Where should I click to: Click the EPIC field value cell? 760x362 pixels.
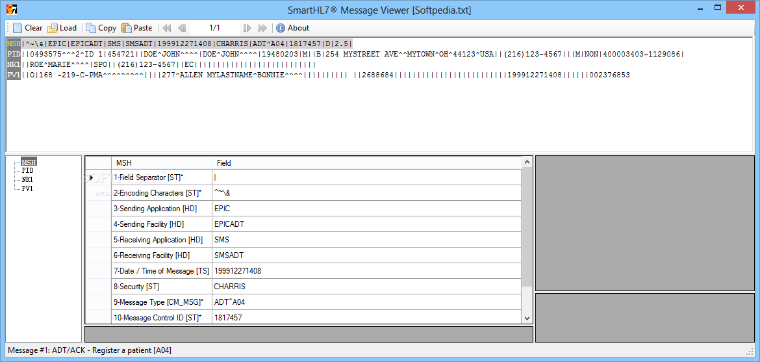click(366, 209)
